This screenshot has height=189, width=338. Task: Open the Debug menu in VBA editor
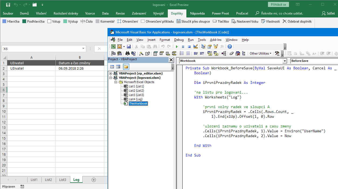[x=179, y=40]
